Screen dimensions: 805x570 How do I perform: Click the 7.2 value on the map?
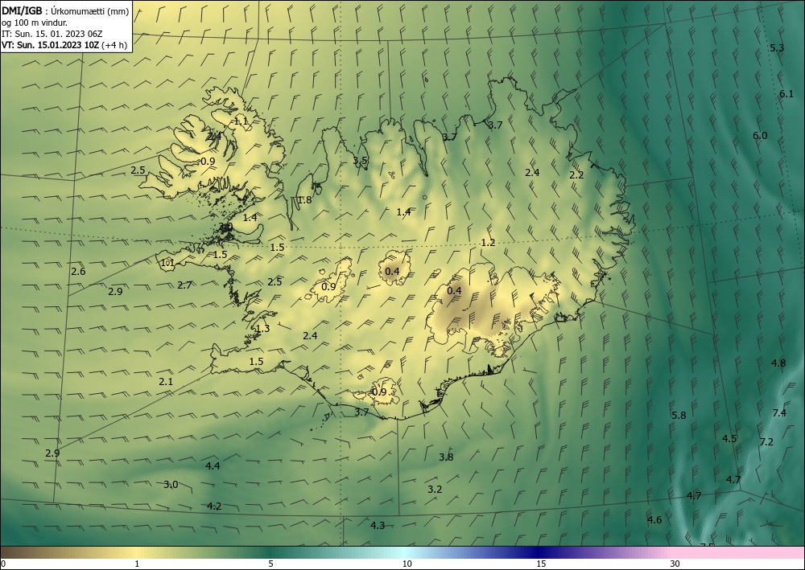pos(766,442)
